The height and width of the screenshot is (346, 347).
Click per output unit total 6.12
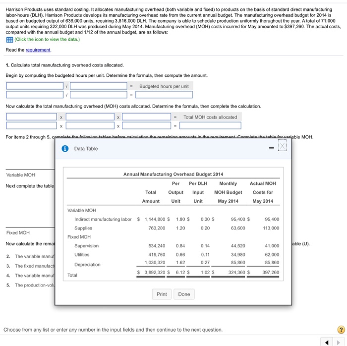(180, 272)
